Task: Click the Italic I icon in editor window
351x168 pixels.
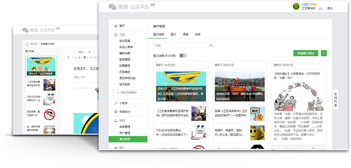Action: tap(72, 58)
